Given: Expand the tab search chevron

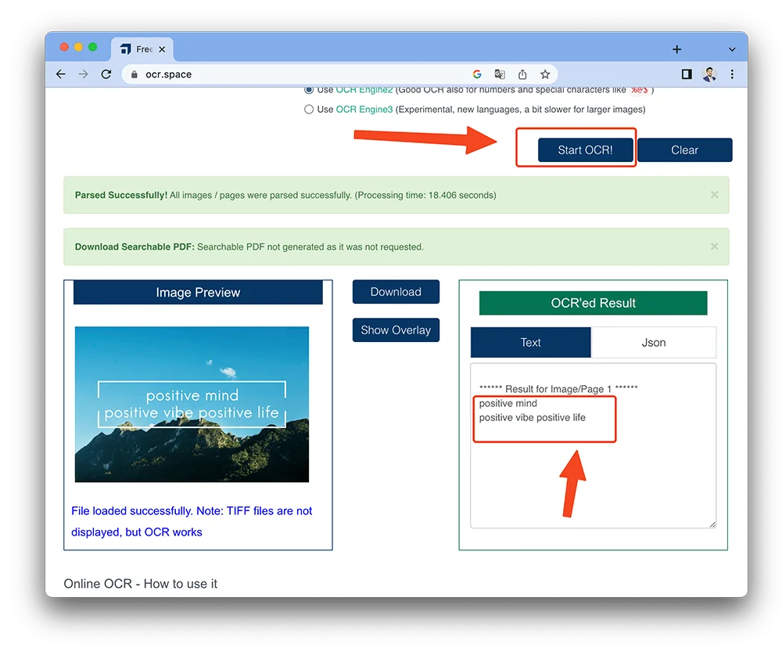Looking at the screenshot, I should pyautogui.click(x=732, y=49).
